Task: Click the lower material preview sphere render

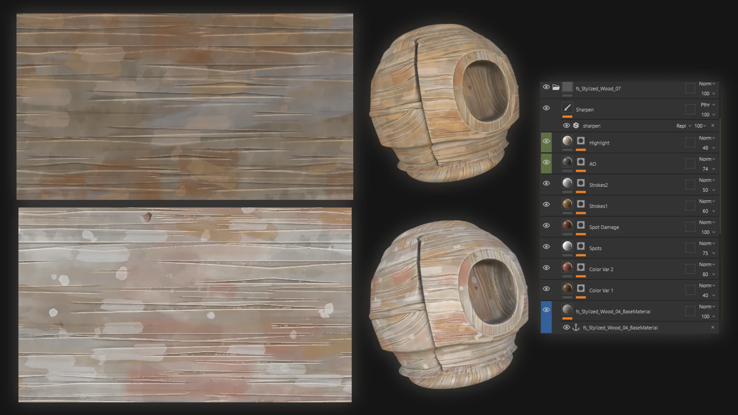Action: click(x=448, y=304)
